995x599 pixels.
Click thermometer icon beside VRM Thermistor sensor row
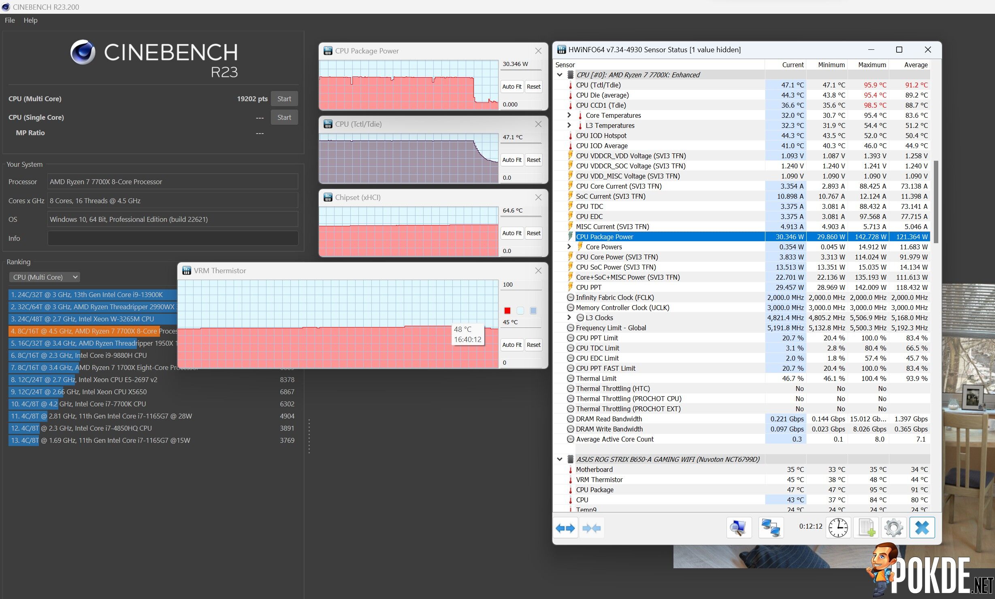point(571,480)
